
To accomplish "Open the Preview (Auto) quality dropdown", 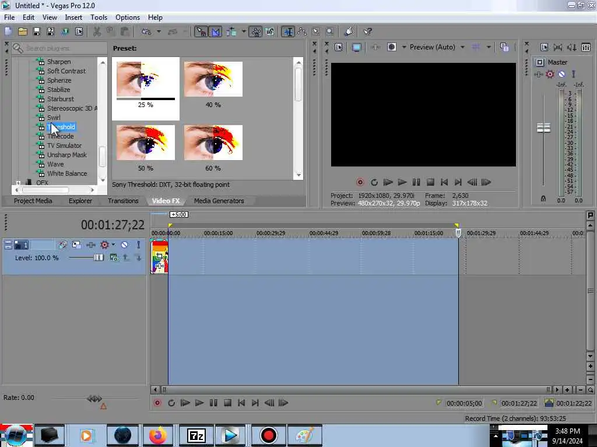I will click(437, 47).
